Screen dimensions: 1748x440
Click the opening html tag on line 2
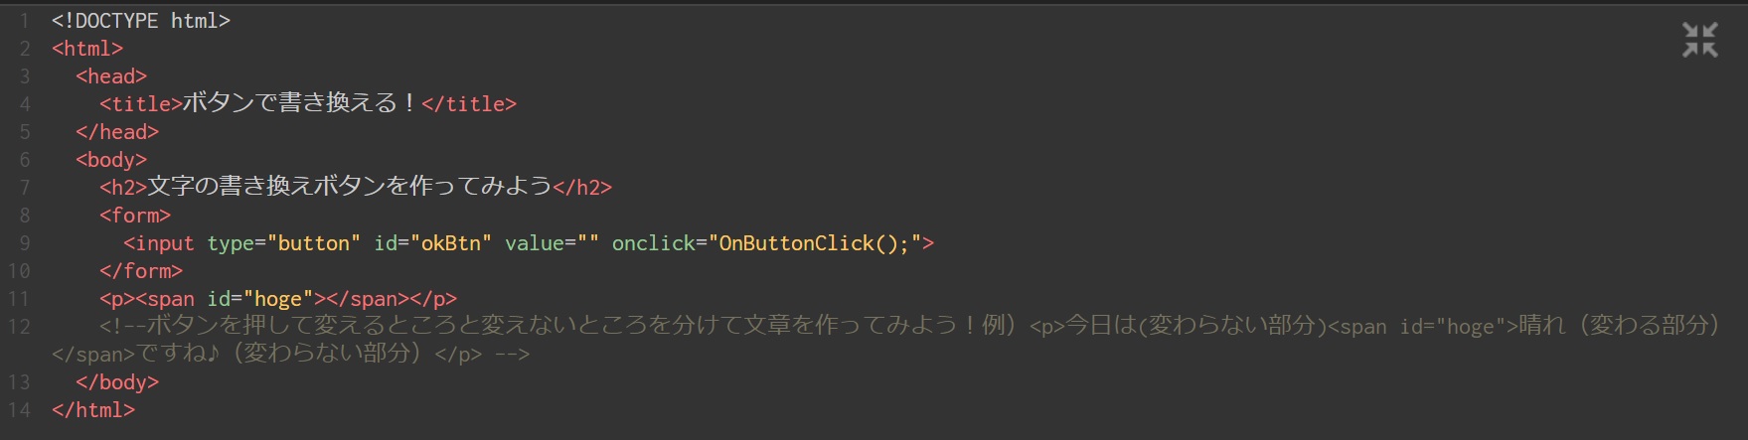coord(87,49)
